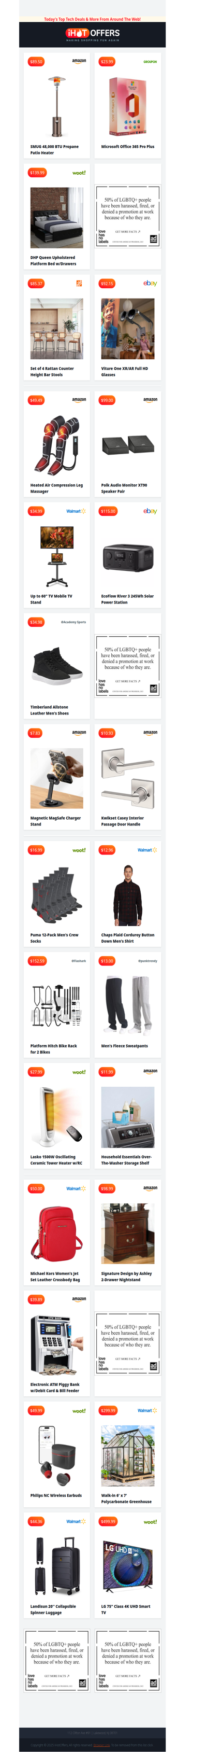Click Today's Top Tech Deals banner text

tap(92, 19)
